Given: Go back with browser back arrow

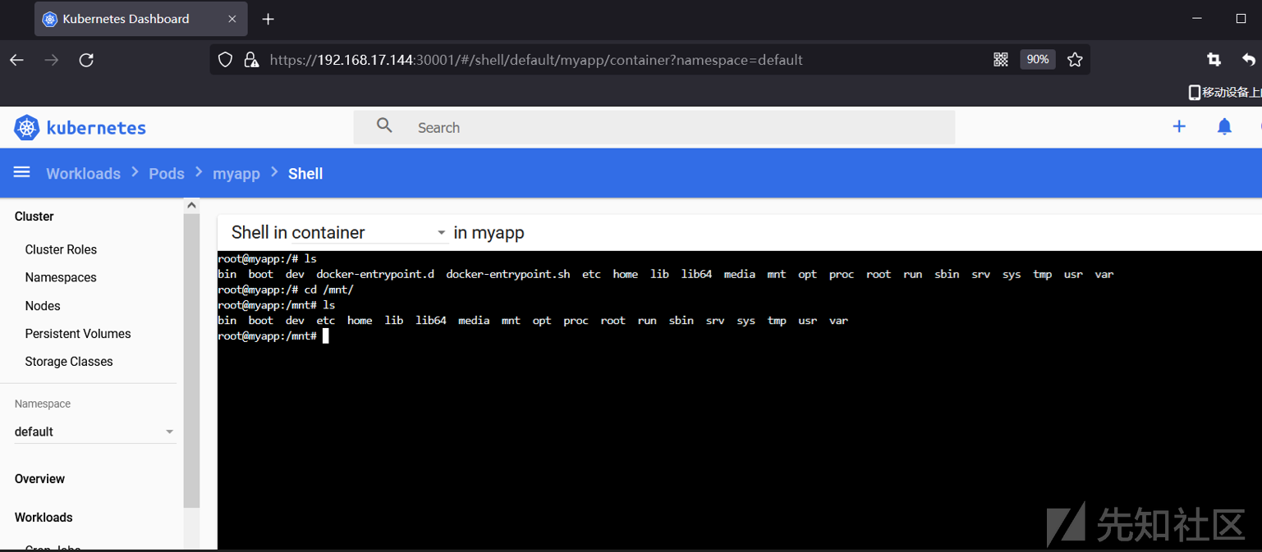Looking at the screenshot, I should (x=16, y=60).
